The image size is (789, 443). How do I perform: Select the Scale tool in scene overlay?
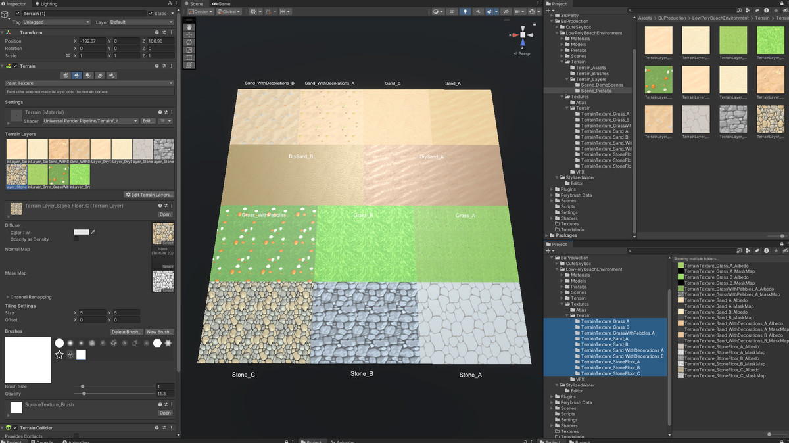point(189,50)
